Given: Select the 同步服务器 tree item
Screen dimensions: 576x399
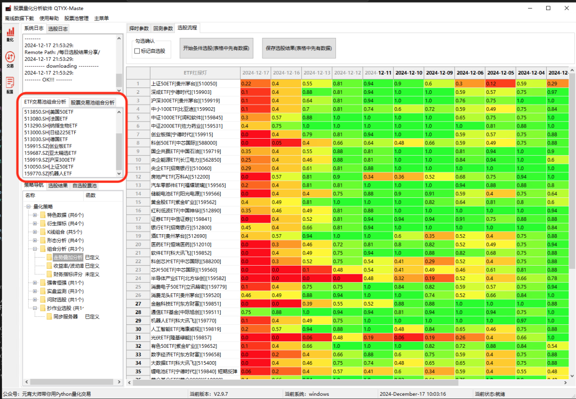Looking at the screenshot, I should point(66,316).
